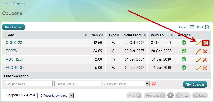214x102 pixels.
Task: Click the Print printer icon
Action: pos(207,27)
